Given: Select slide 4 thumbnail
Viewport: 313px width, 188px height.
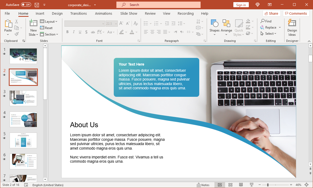Looking at the screenshot, I should pos(23,119).
